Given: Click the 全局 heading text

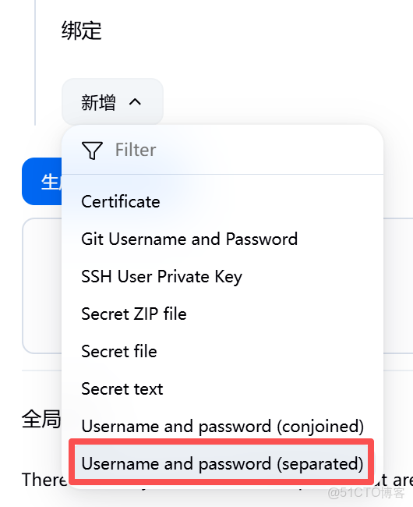Looking at the screenshot, I should click(x=41, y=419).
